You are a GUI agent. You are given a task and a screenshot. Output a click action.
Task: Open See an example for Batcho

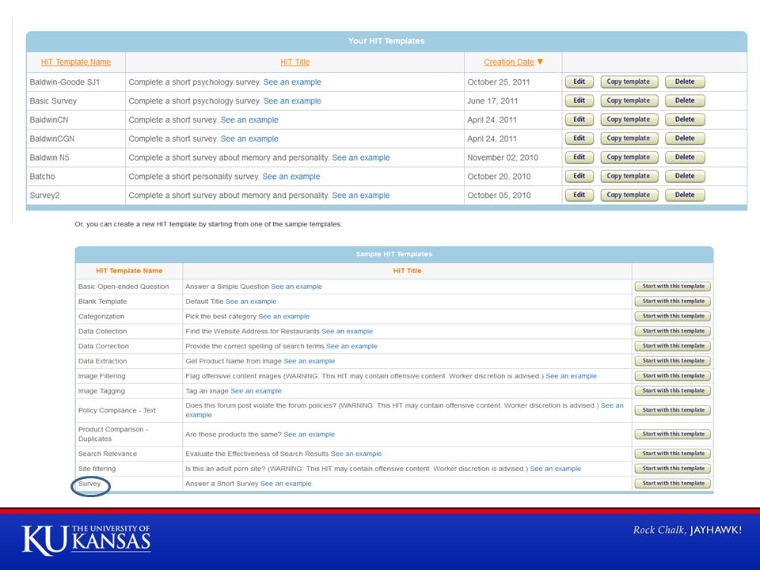tap(291, 177)
